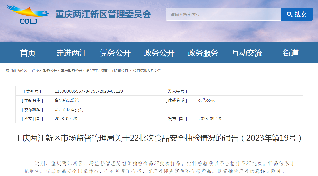Click the 重庆两江新区管理委员会 site title
This screenshot has width=318, height=176.
pyautogui.click(x=103, y=14)
